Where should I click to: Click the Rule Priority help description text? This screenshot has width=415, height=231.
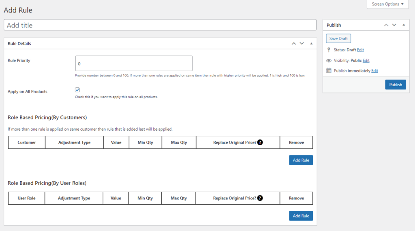(x=190, y=76)
